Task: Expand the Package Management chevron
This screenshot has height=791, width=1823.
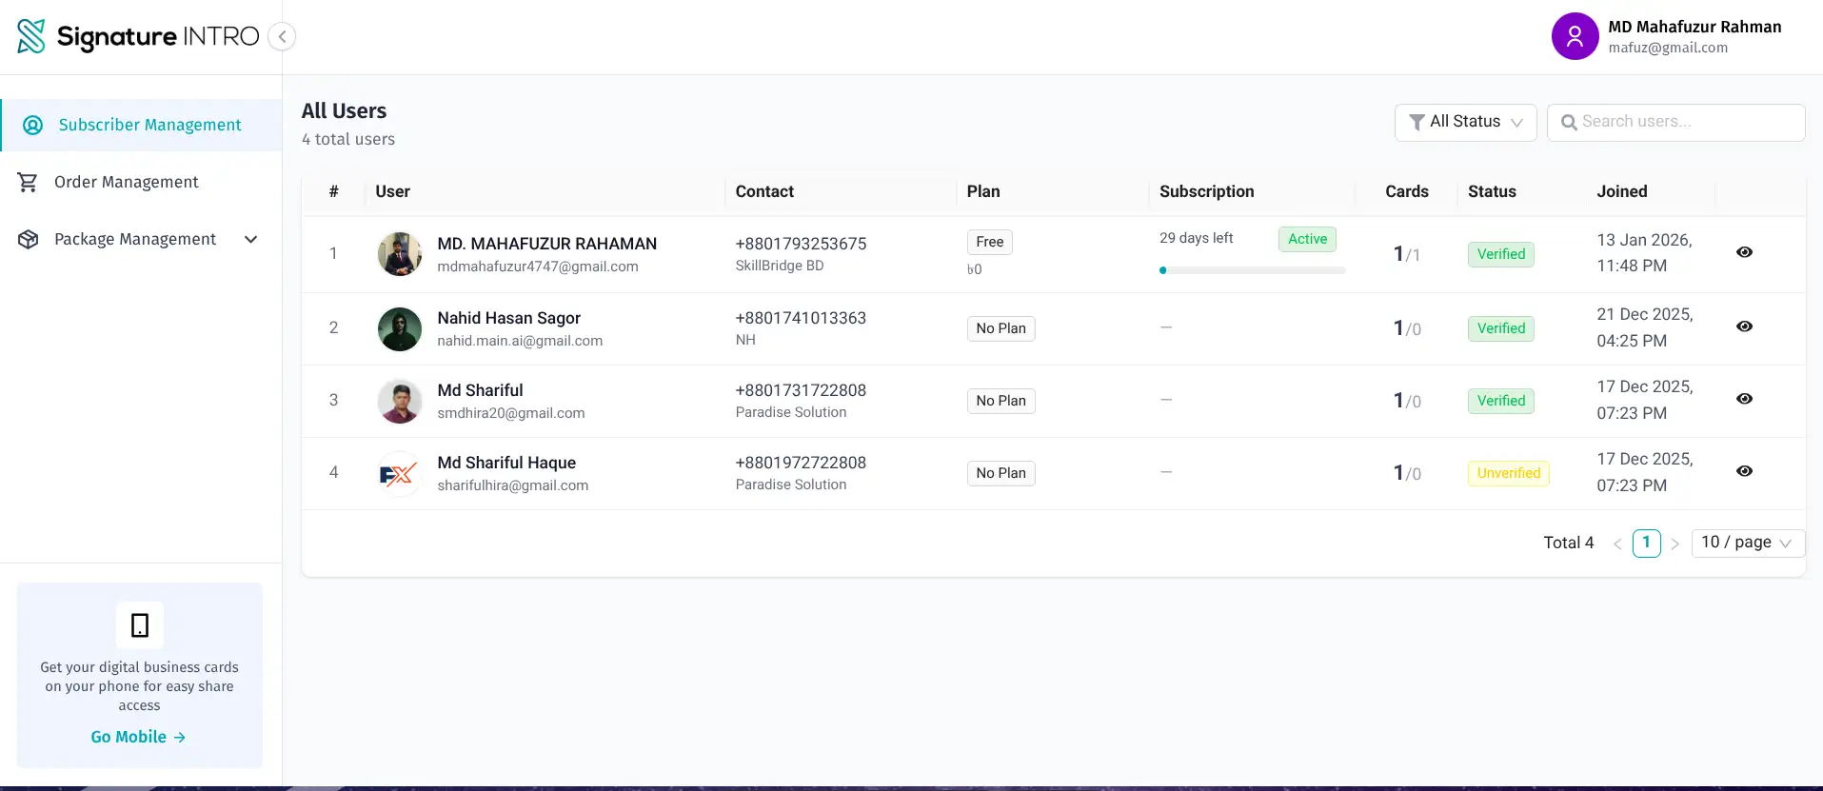Action: pos(251,239)
